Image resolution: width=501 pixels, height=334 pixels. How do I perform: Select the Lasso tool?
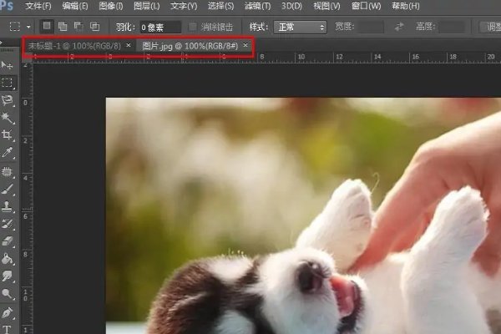(7, 100)
